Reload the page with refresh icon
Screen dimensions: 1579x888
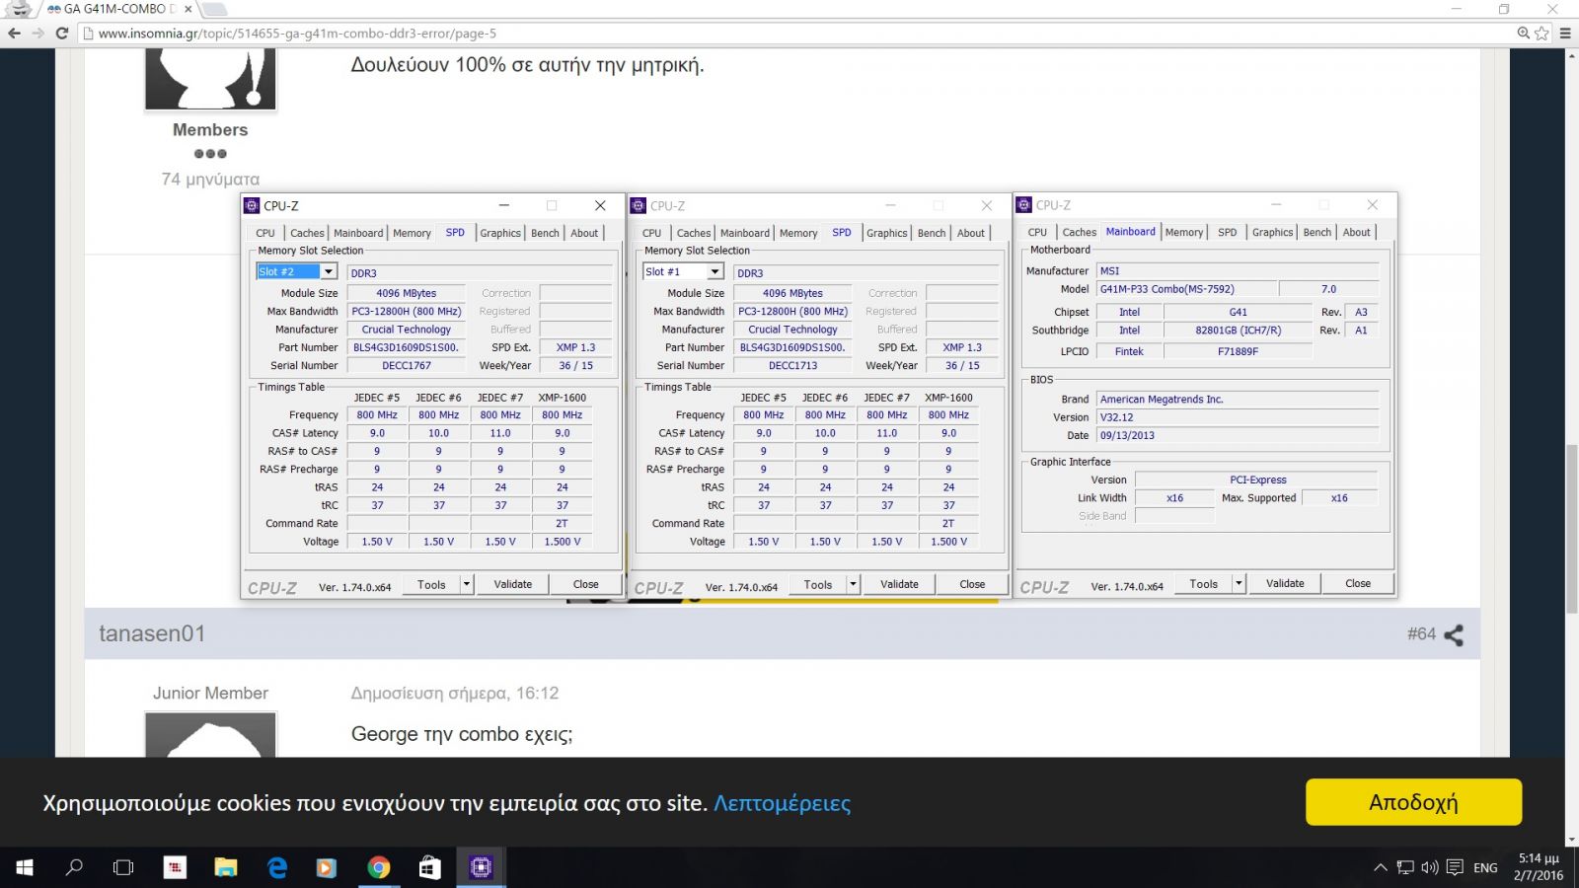tap(61, 33)
